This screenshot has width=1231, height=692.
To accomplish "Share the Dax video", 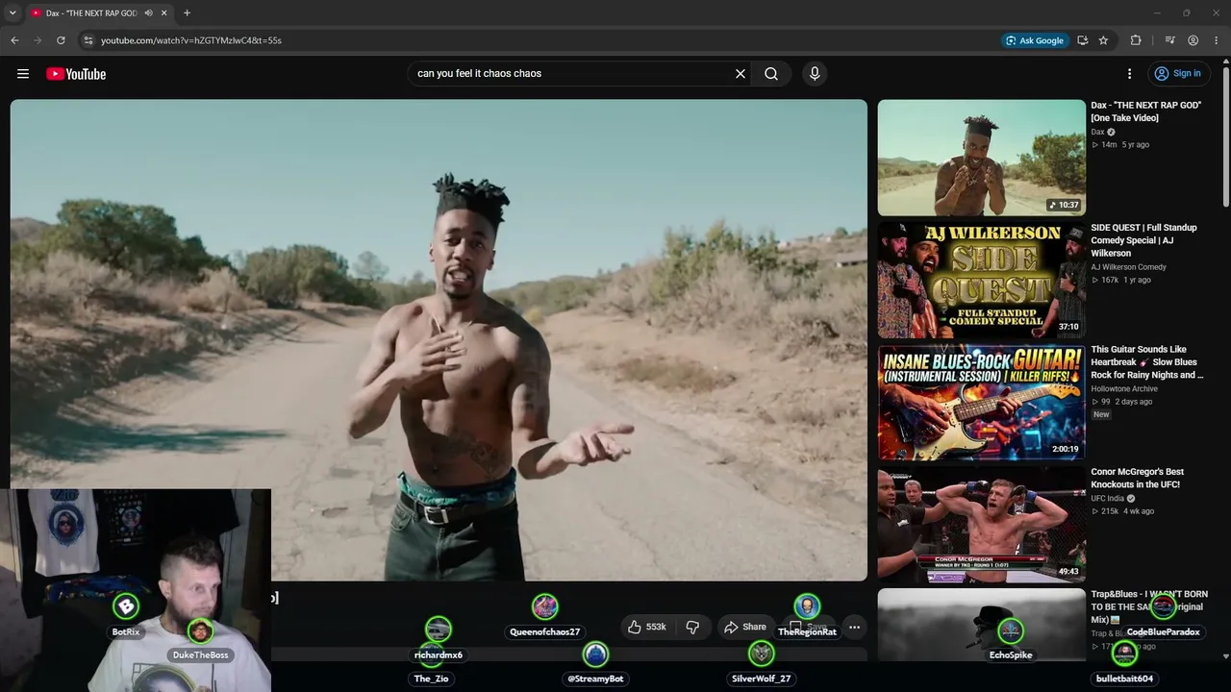I will click(x=745, y=627).
